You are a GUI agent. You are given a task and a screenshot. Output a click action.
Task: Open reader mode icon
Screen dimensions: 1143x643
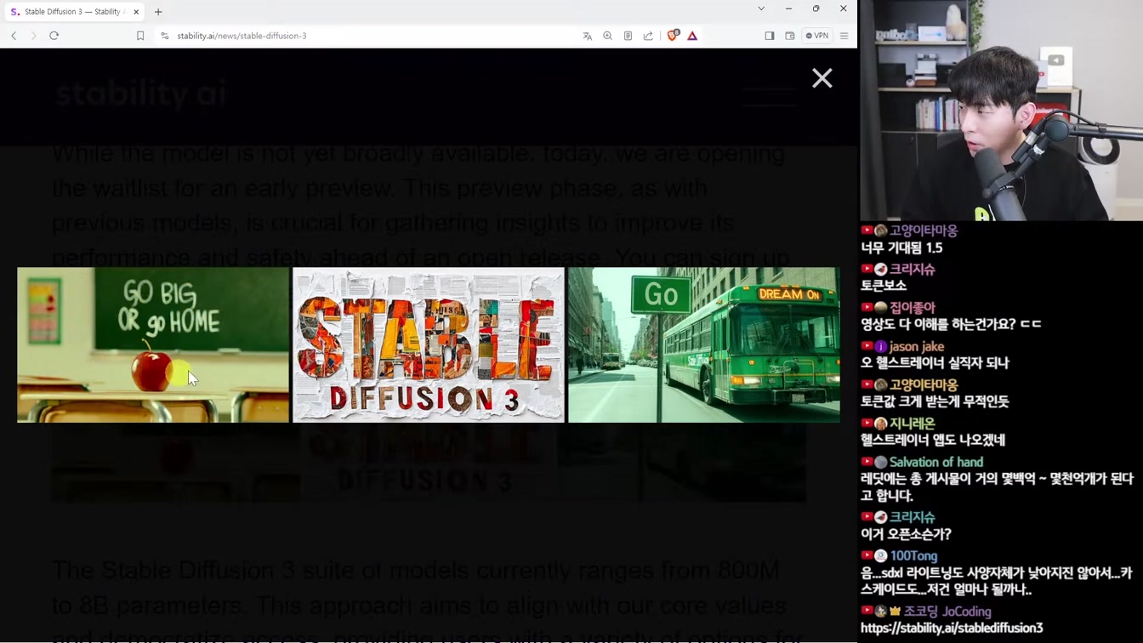tap(628, 36)
